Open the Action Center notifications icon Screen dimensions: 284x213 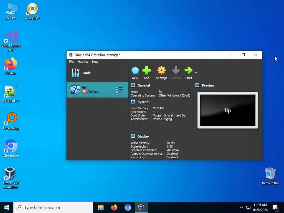click(275, 208)
